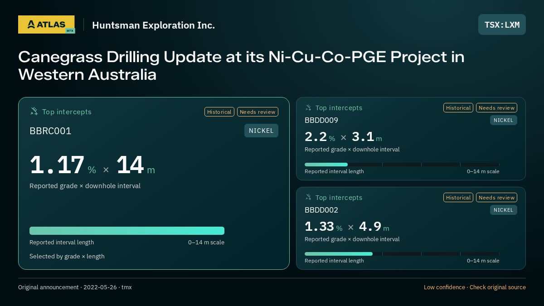Click the Historical tag on BBDD009 card
The height and width of the screenshot is (306, 544).
458,108
